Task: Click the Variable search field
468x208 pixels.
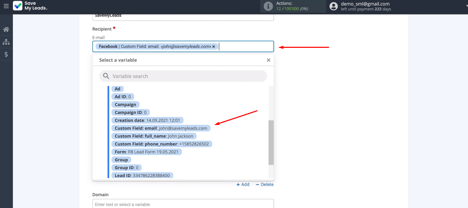Action: coord(183,76)
